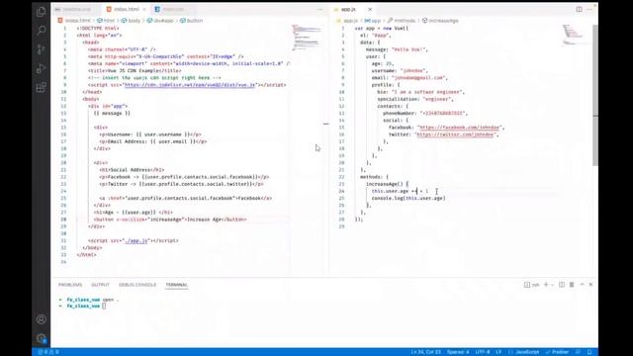Click the right editor minimap
The width and height of the screenshot is (633, 356).
pos(576,35)
